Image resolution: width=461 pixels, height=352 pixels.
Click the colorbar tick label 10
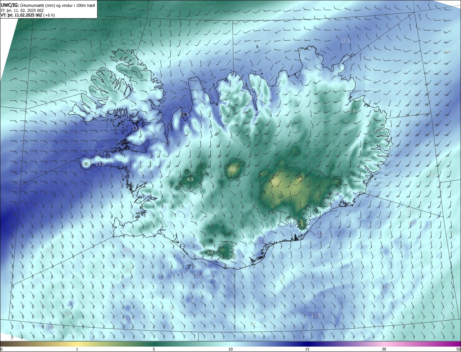point(230,349)
